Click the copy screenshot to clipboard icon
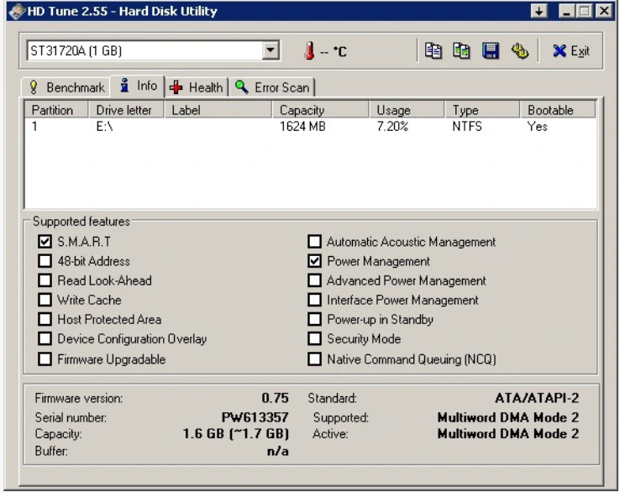Image resolution: width=620 pixels, height=492 pixels. point(461,51)
